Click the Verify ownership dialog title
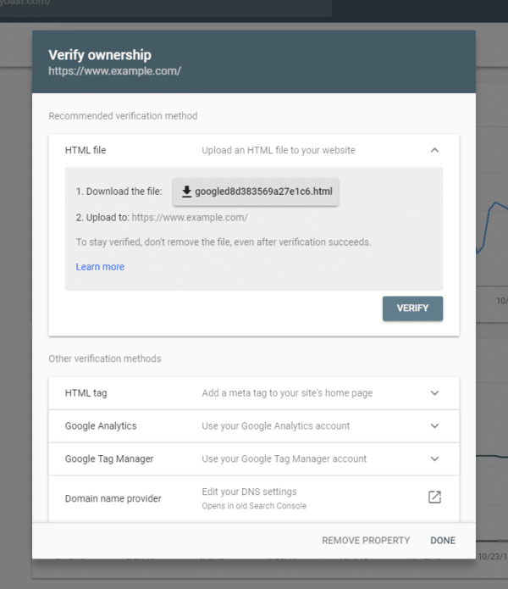508x589 pixels. coord(100,55)
